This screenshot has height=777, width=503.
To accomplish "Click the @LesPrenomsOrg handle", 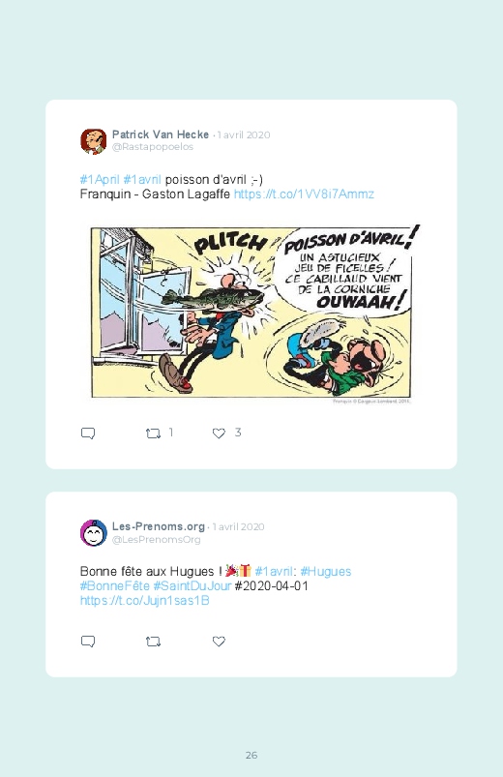I will click(156, 539).
